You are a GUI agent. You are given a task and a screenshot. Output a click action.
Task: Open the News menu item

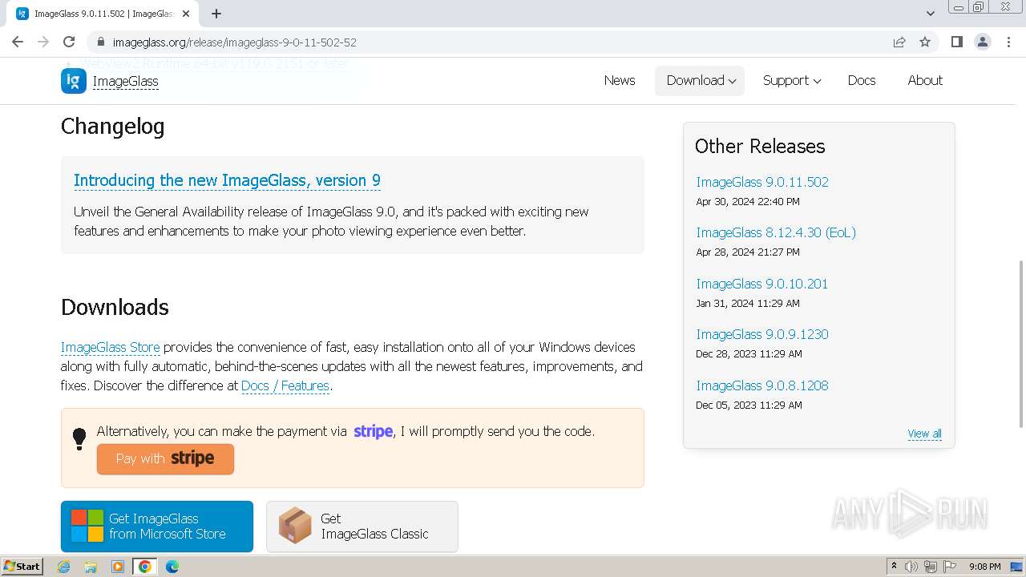point(620,80)
